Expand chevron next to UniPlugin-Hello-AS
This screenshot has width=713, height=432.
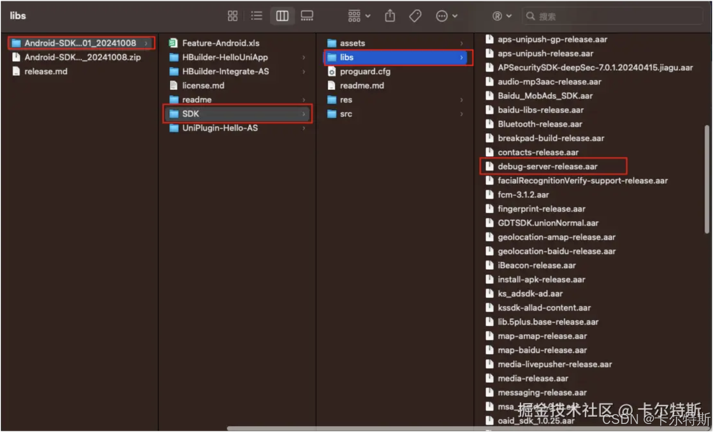[304, 128]
